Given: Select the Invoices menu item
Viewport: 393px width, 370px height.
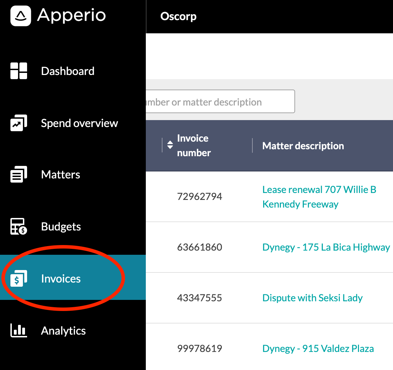Looking at the screenshot, I should [x=73, y=277].
